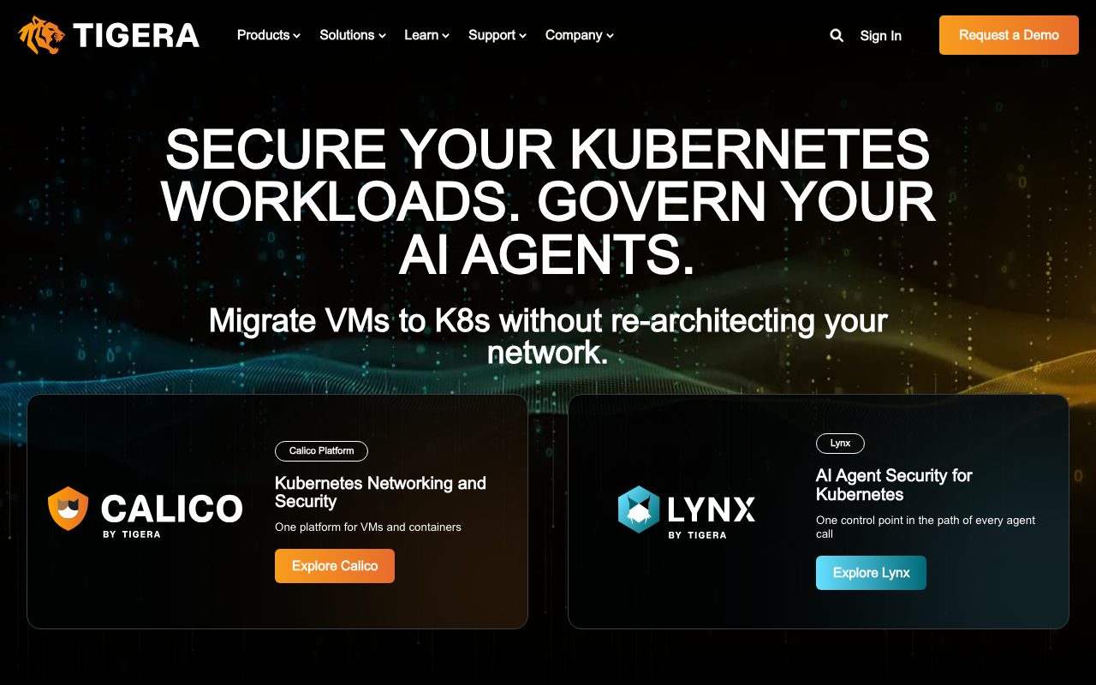
Task: Click the 'Migrate VMs to K8s' subheading
Action: pyautogui.click(x=548, y=337)
